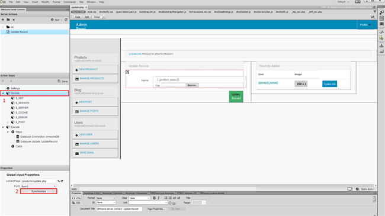Screen dimensions: 385x216
Task: Open the Commands menu
Action: pyautogui.click(x=70, y=2)
